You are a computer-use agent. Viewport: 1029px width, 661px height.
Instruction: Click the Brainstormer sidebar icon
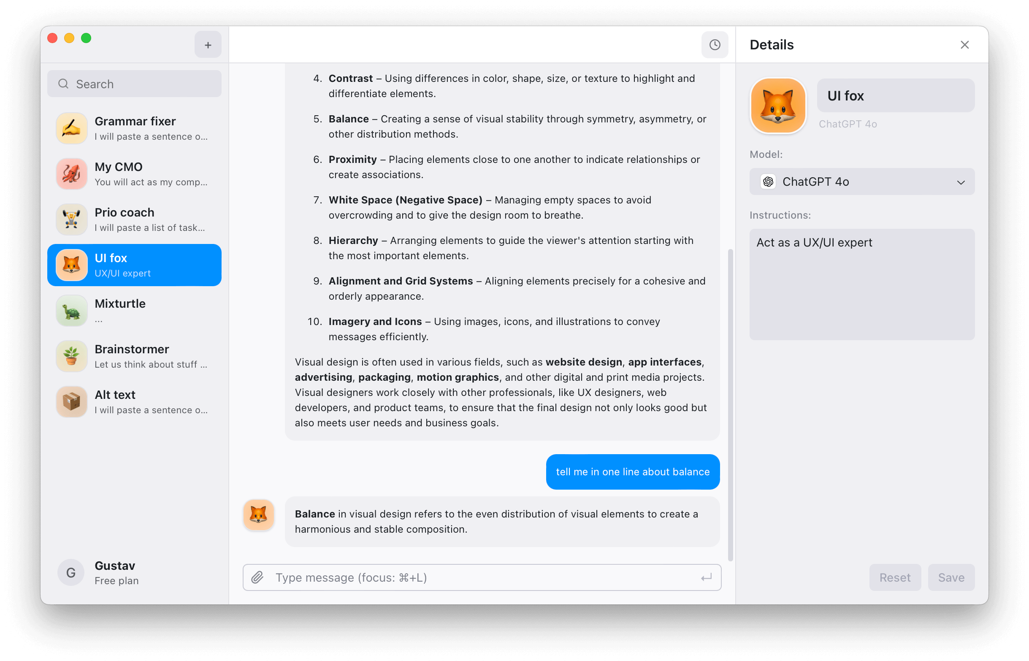pyautogui.click(x=71, y=356)
